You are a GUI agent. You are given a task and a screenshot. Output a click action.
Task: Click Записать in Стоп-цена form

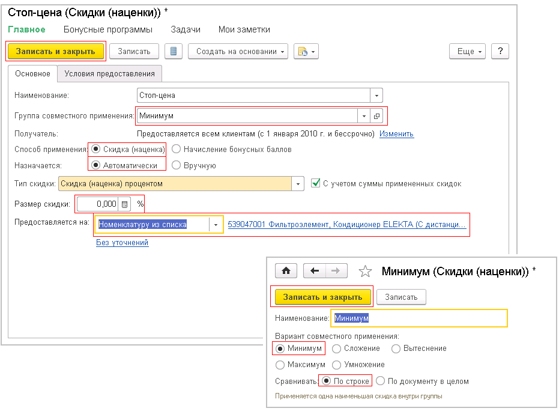(134, 52)
